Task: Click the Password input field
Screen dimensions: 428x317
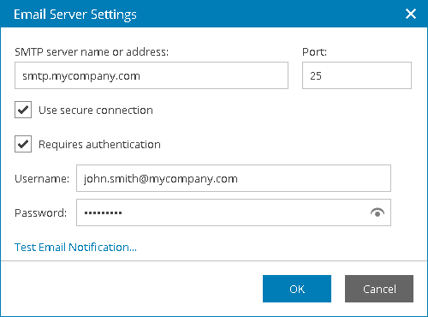Action: click(234, 212)
